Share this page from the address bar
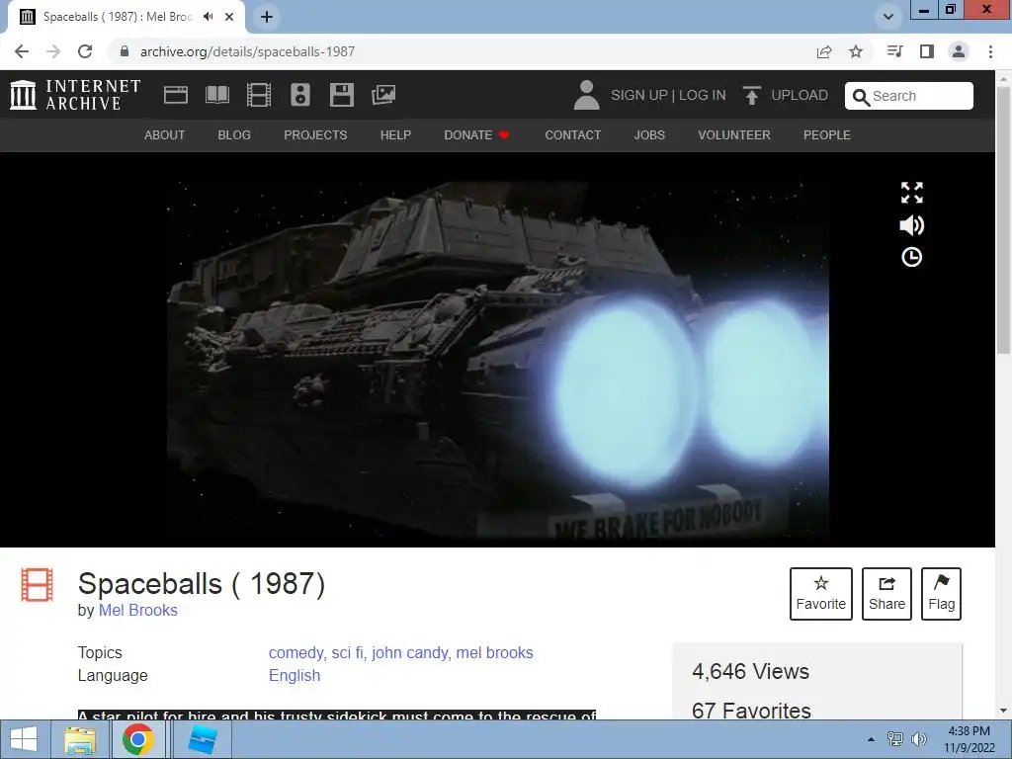The image size is (1012, 759). click(x=824, y=51)
